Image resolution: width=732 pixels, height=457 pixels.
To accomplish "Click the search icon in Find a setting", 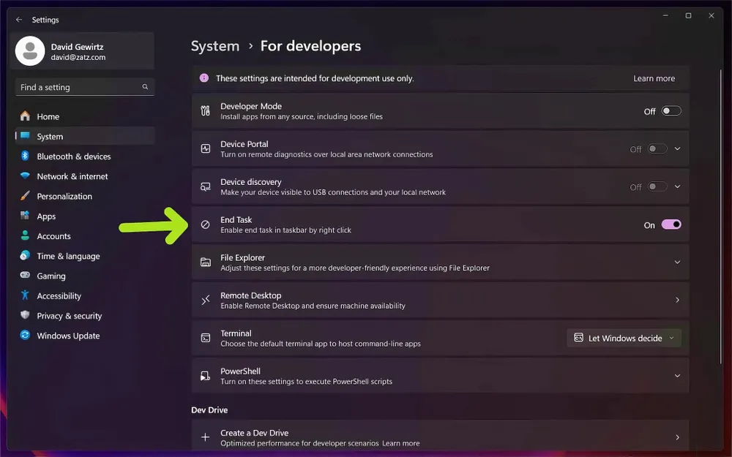I will point(145,87).
